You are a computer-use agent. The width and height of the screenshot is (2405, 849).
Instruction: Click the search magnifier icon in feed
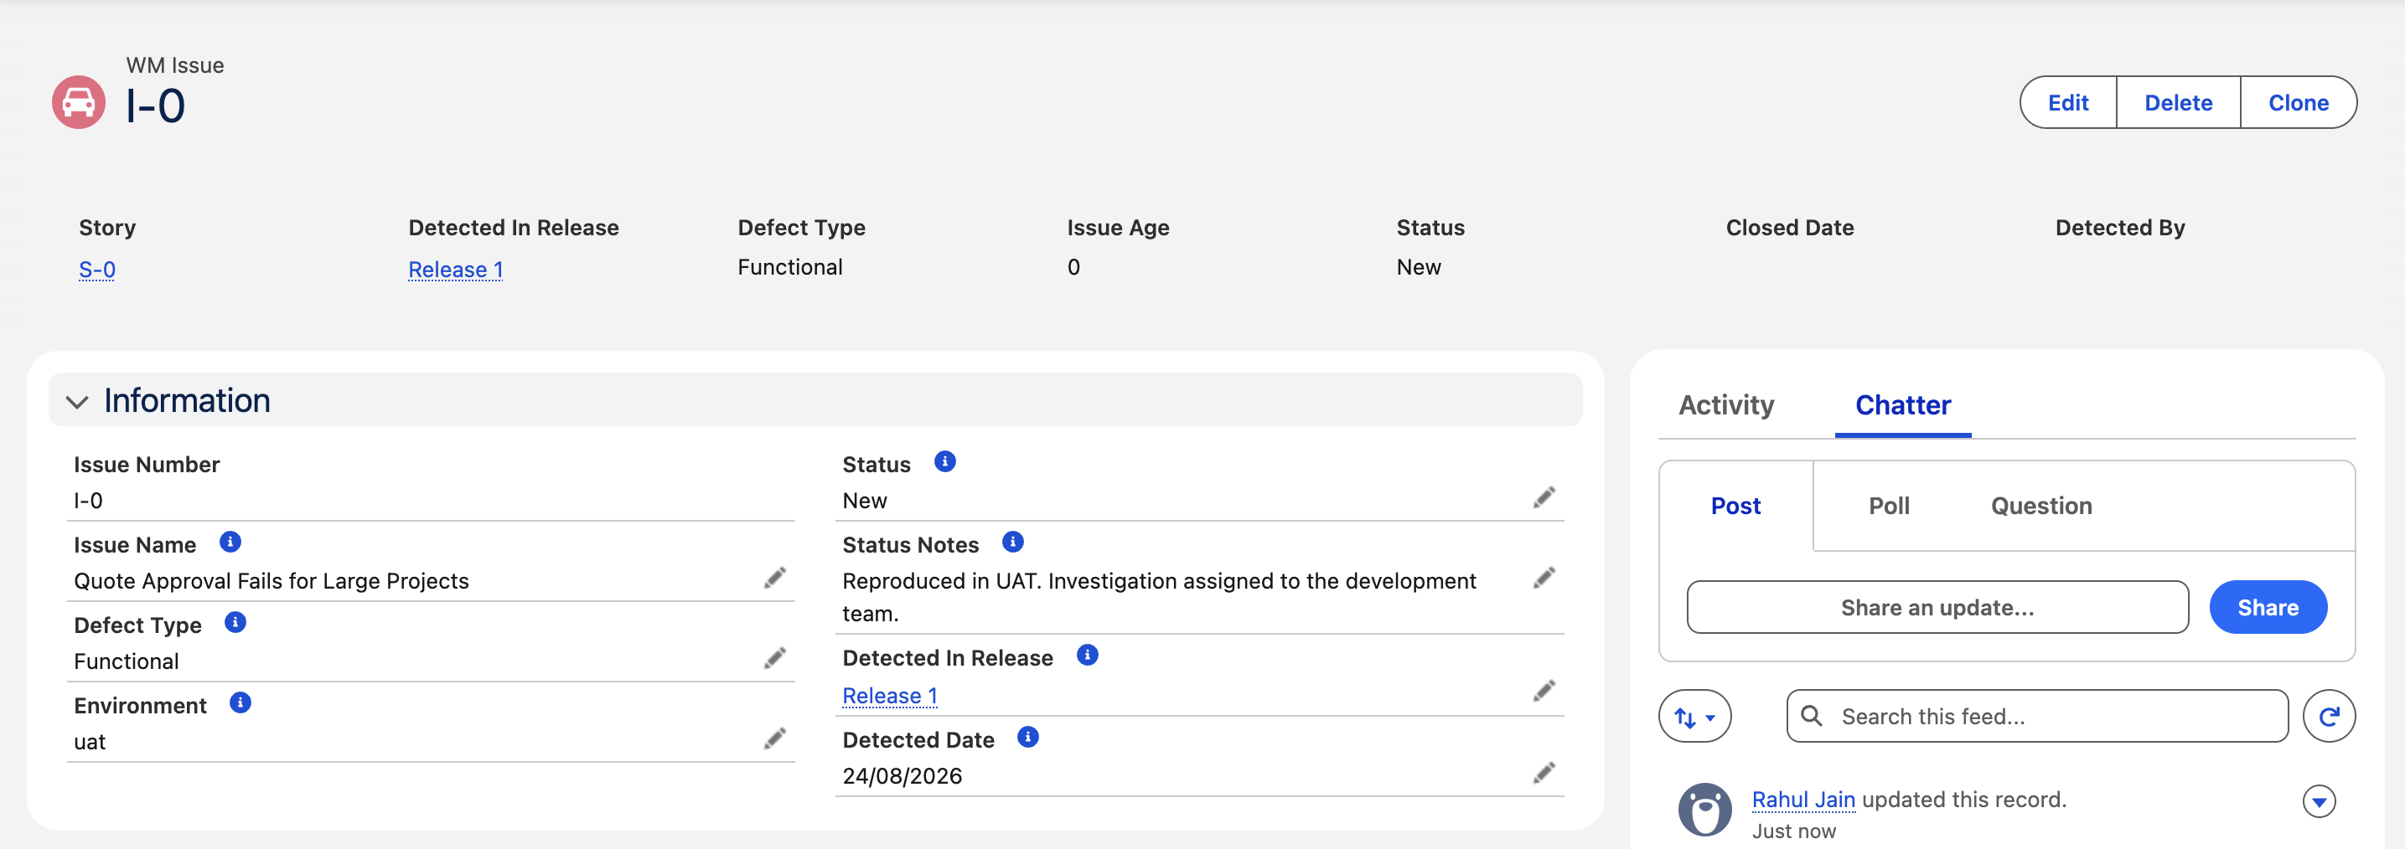pyautogui.click(x=1811, y=716)
